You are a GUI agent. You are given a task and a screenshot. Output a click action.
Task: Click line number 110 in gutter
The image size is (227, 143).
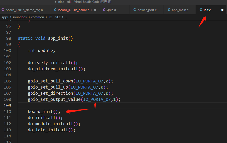(7, 111)
